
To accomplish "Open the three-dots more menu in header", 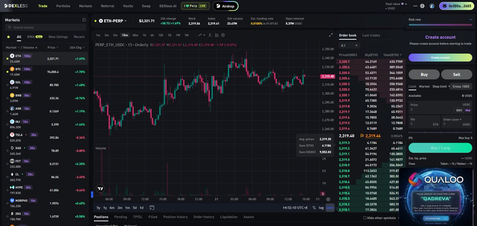I will [415, 6].
